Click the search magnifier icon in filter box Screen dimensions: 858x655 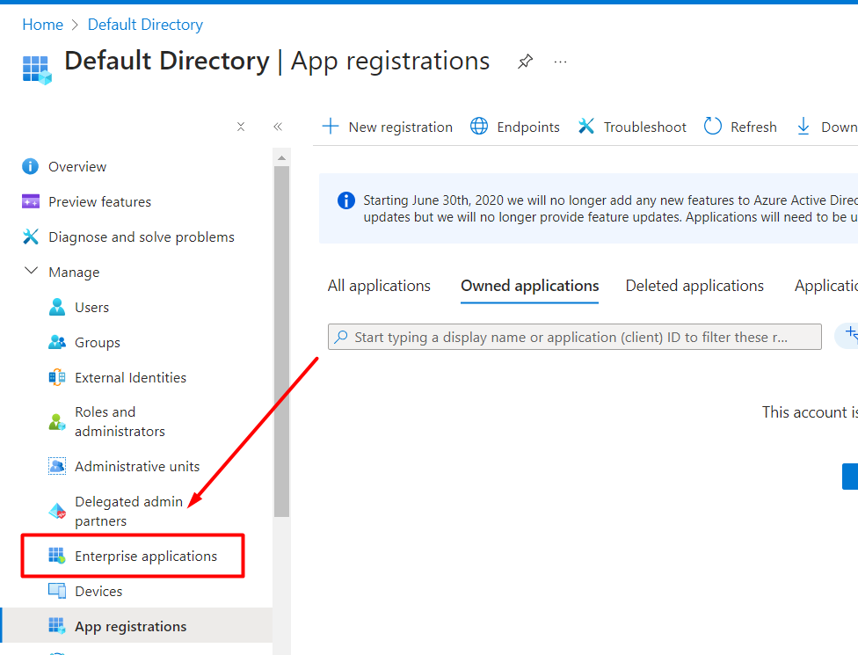click(341, 337)
